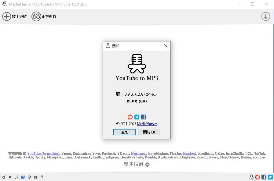Click the binoculars icon in the status bar
This screenshot has height=181, width=274.
pyautogui.click(x=36, y=177)
